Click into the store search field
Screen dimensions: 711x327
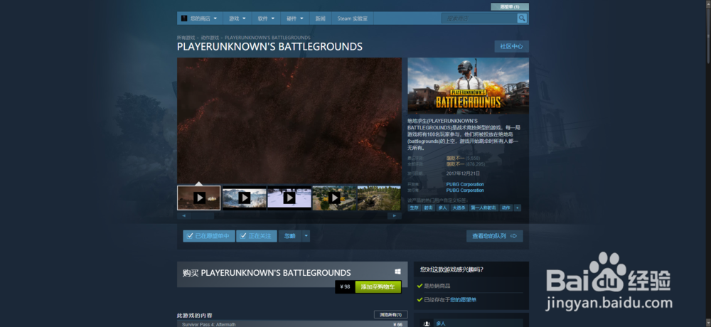(x=479, y=18)
